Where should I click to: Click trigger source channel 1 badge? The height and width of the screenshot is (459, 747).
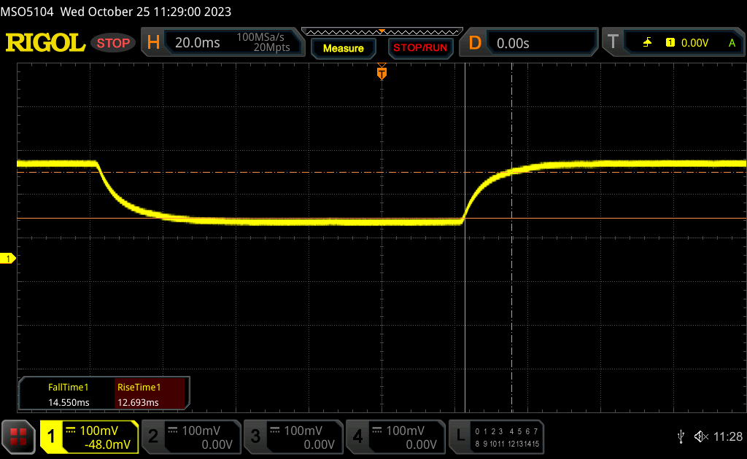[670, 43]
